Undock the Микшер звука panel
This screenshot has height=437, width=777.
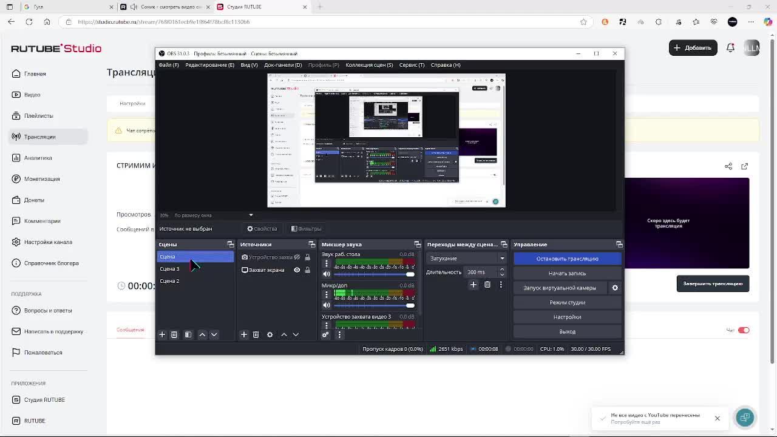point(419,244)
